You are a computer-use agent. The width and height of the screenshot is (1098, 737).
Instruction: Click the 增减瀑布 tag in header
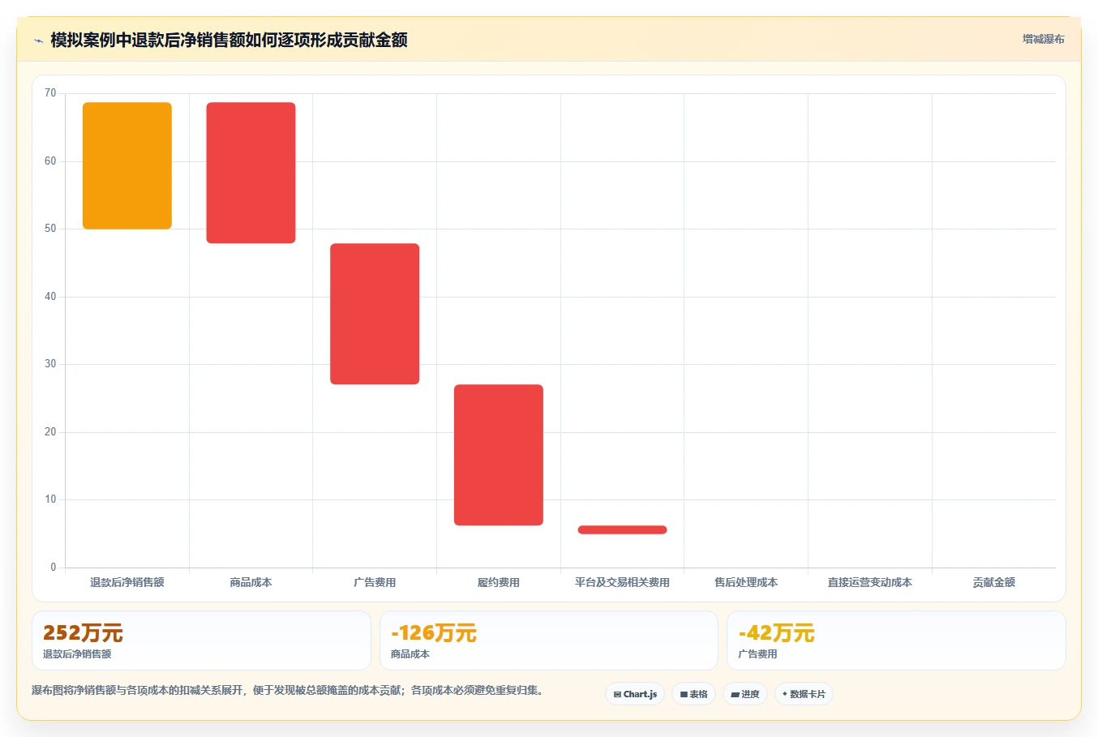point(1043,39)
